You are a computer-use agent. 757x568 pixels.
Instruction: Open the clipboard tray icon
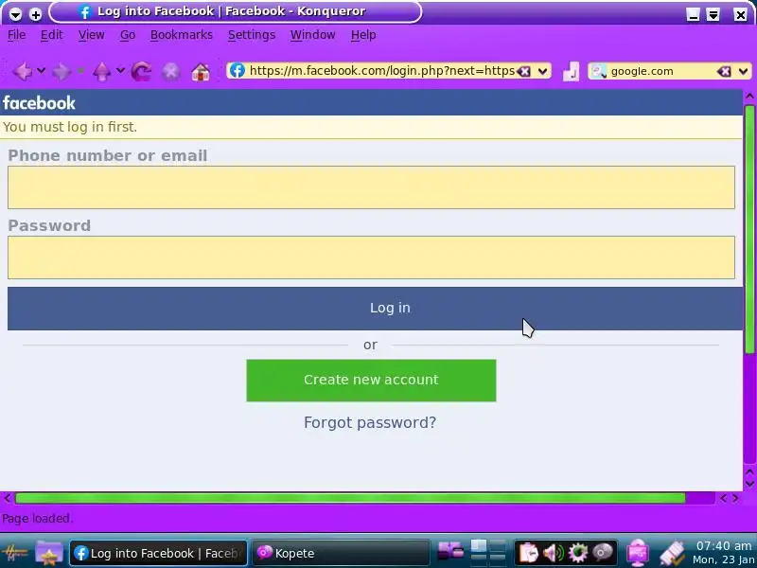528,553
